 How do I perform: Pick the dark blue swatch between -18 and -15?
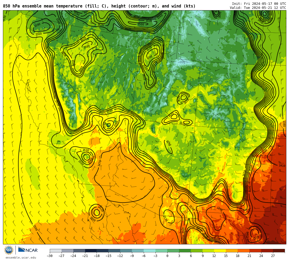point(103,251)
